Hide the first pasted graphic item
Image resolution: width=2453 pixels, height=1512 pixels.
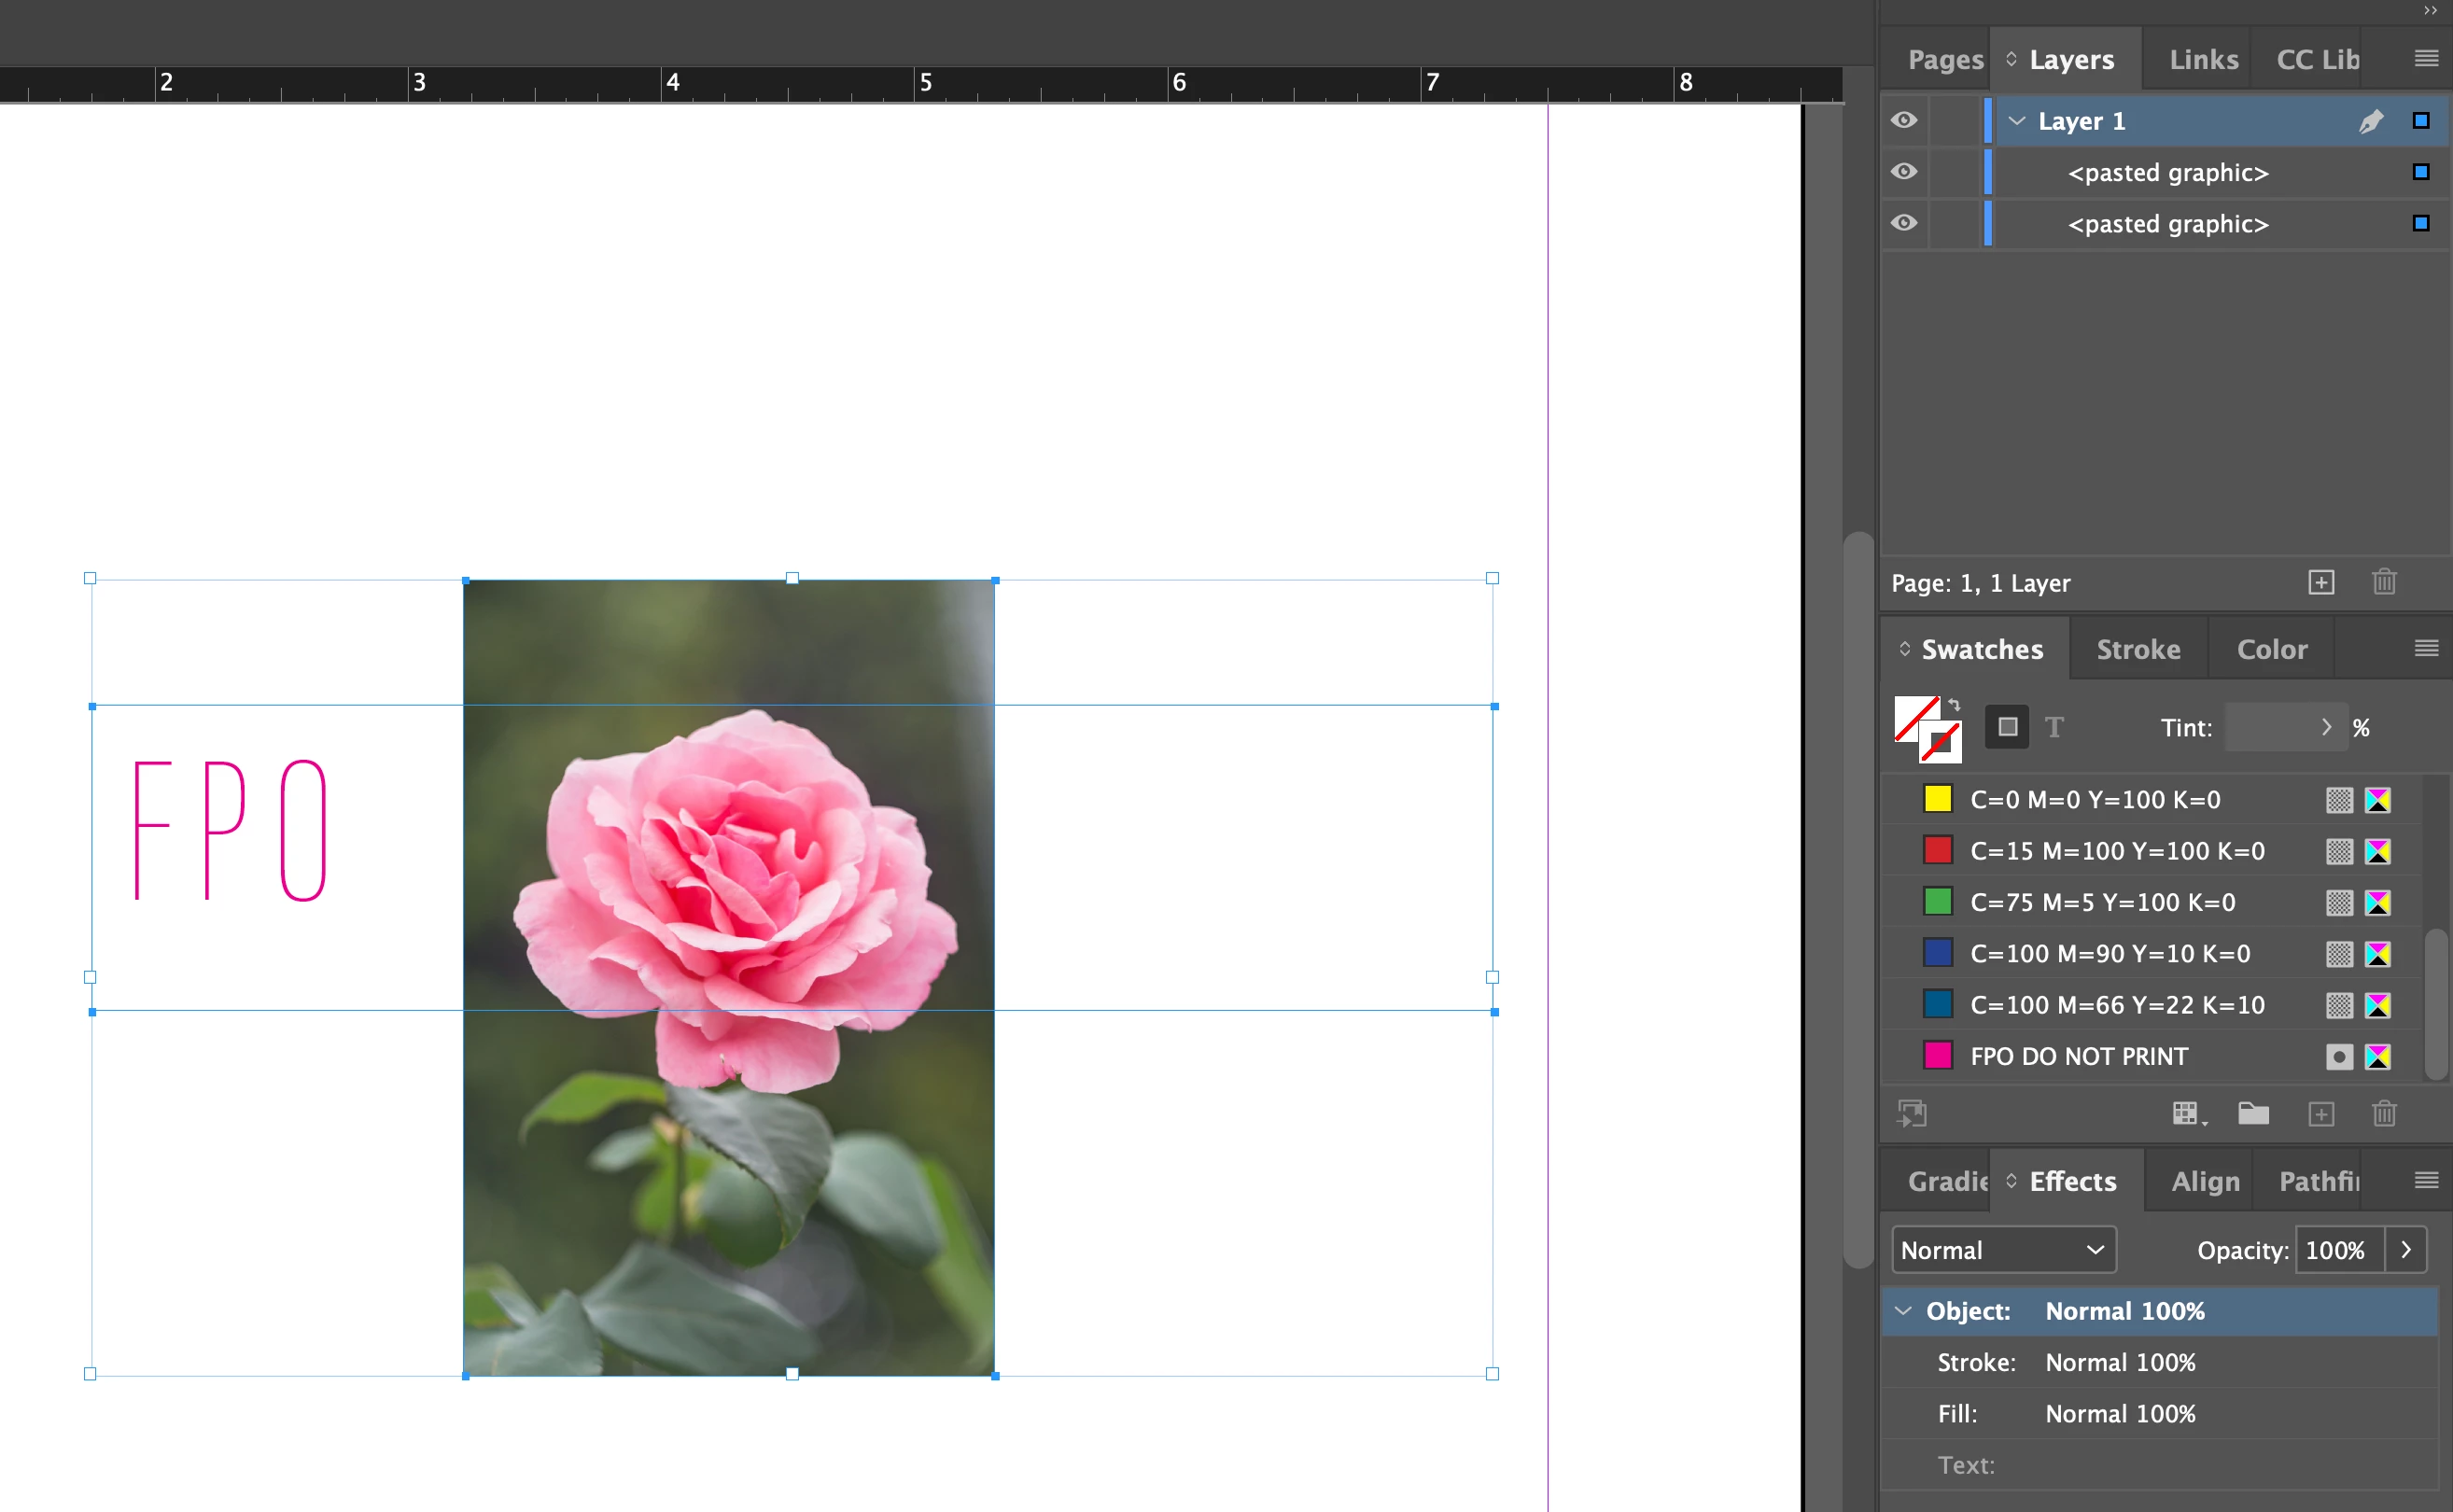pos(1904,172)
